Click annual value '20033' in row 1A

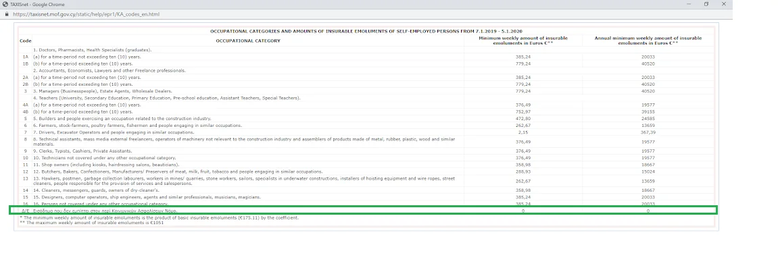coord(648,57)
